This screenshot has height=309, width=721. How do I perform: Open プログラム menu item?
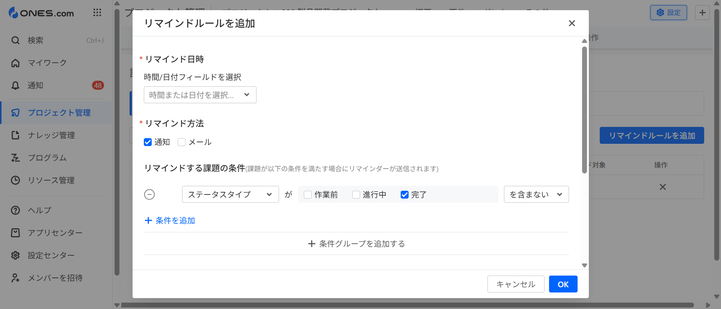[56, 158]
